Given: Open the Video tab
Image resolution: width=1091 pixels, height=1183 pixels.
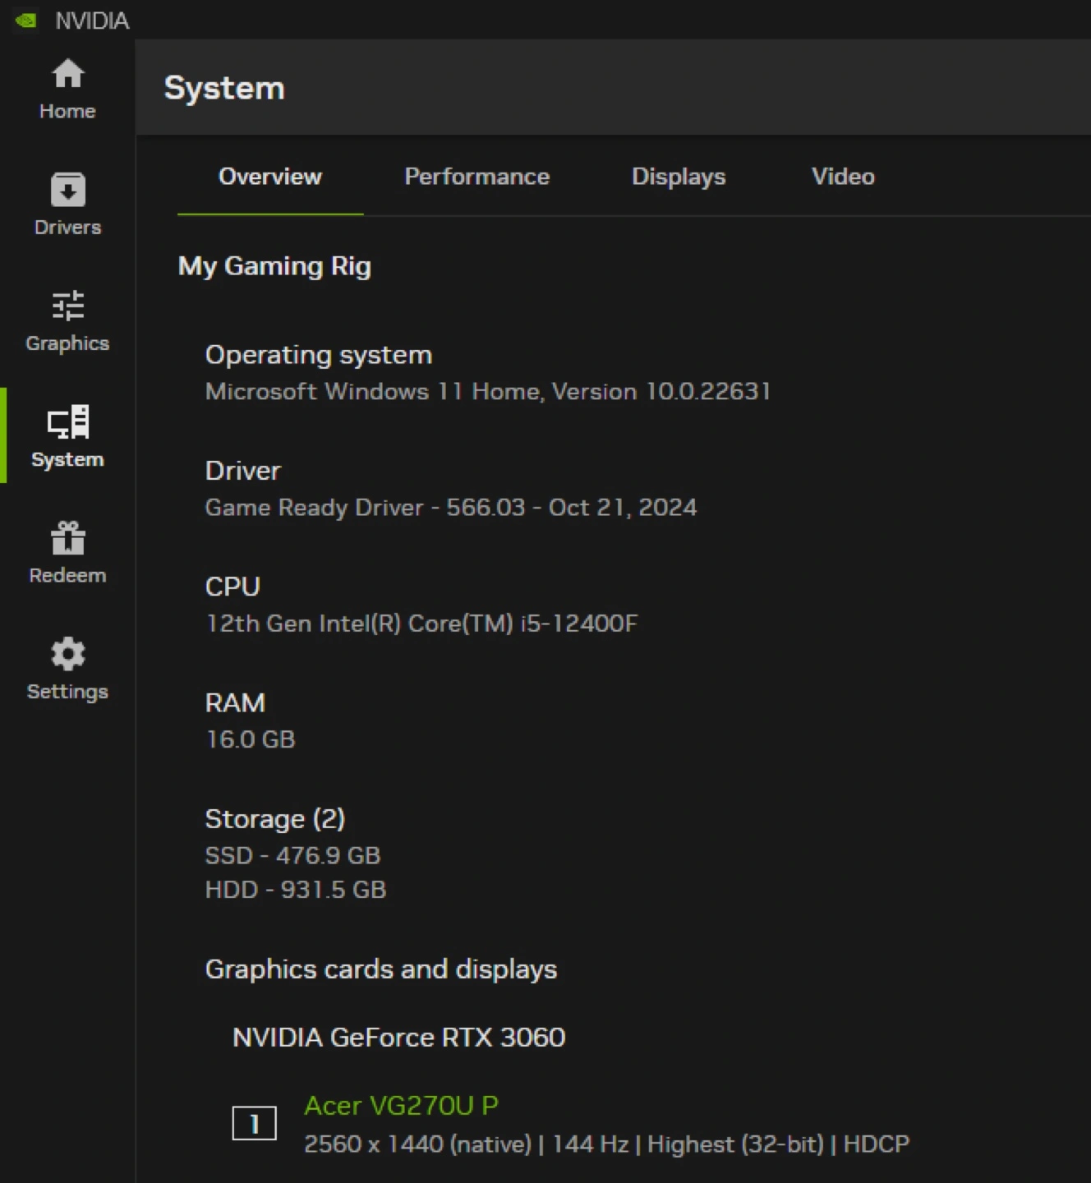Looking at the screenshot, I should (x=843, y=177).
